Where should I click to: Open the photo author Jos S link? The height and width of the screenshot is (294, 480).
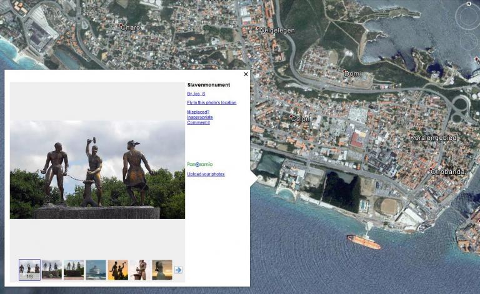coord(196,94)
